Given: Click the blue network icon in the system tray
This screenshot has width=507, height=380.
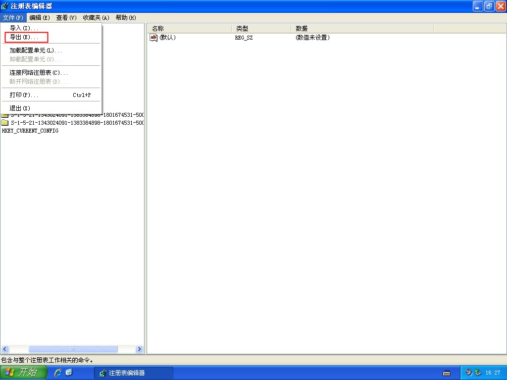Looking at the screenshot, I should coord(468,373).
